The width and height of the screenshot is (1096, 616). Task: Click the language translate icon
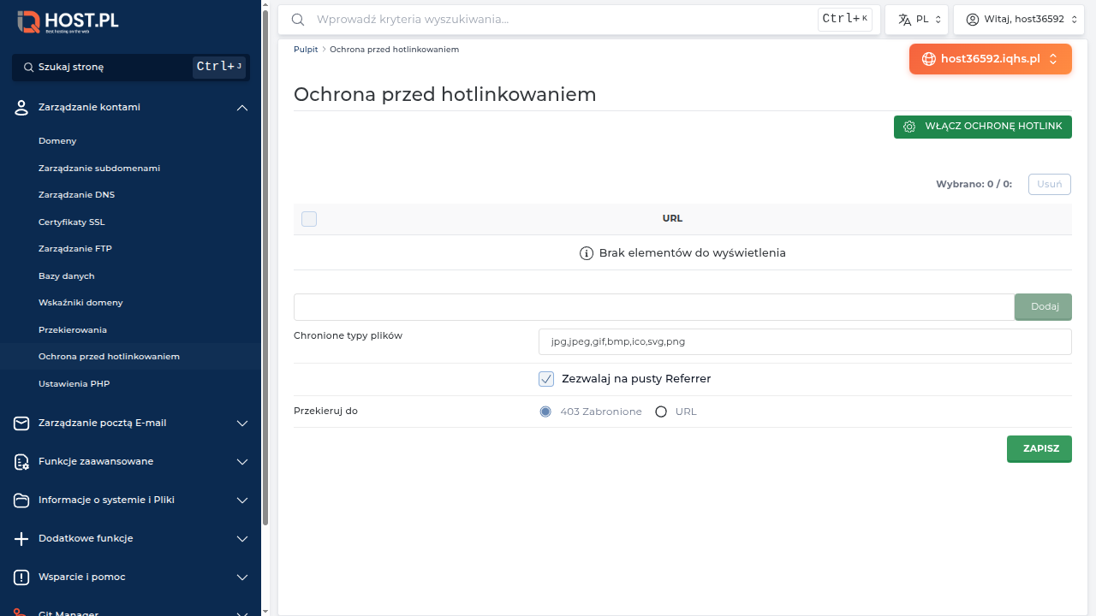click(904, 19)
